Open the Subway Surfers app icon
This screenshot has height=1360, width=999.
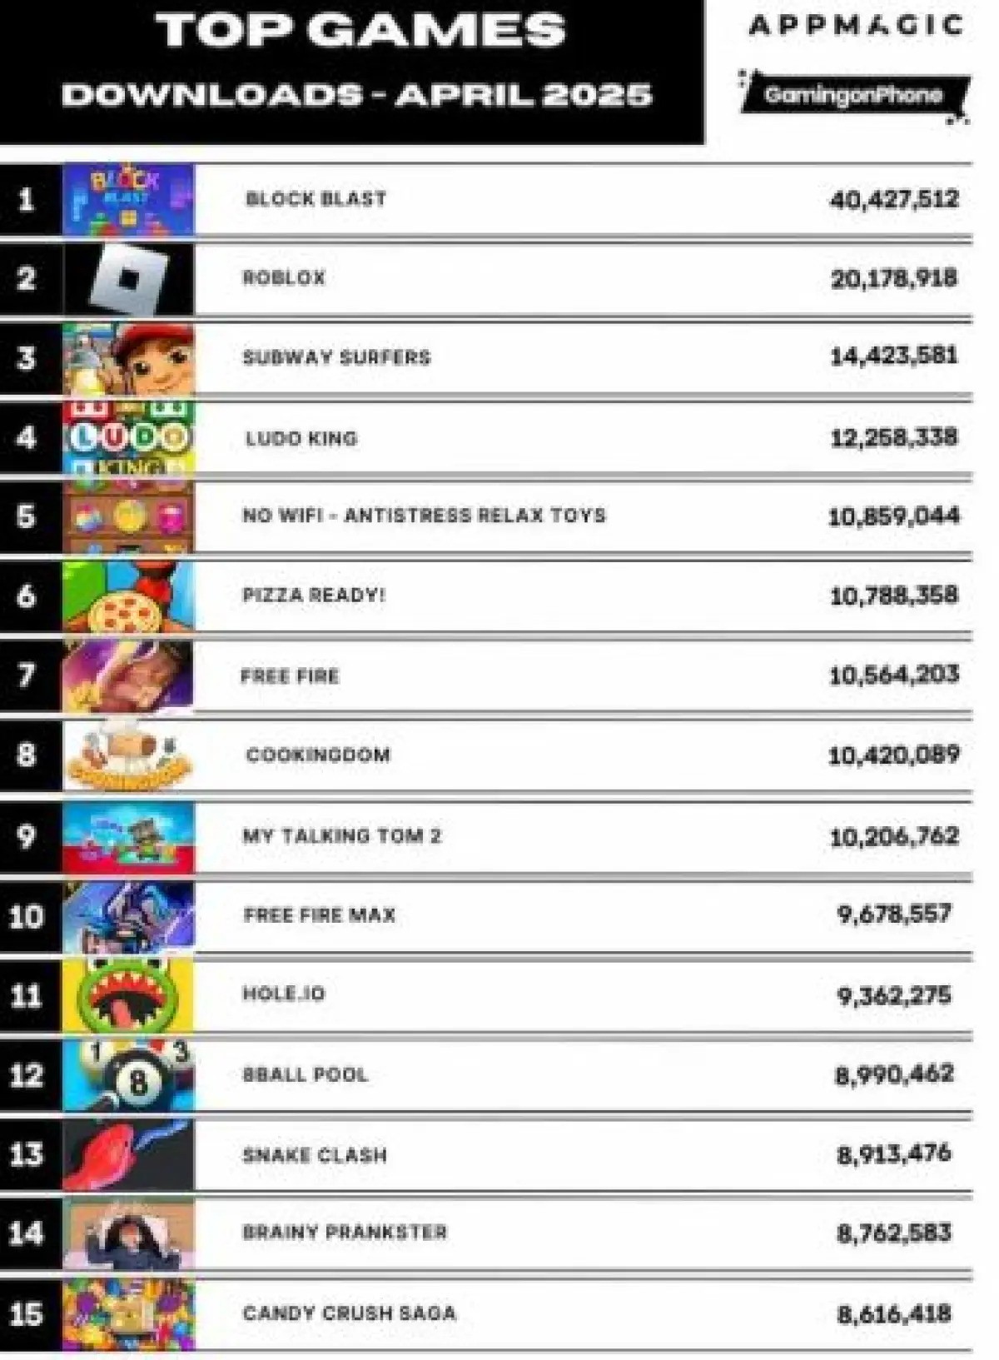128,358
